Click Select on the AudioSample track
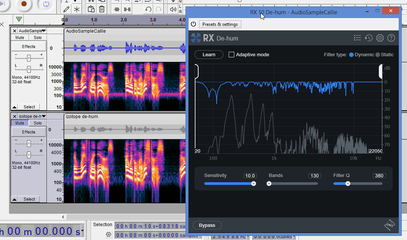Viewport: 407px width, 240px height. (x=29, y=107)
